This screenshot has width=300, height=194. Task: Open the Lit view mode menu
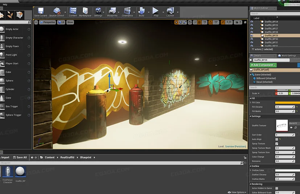[61, 22]
